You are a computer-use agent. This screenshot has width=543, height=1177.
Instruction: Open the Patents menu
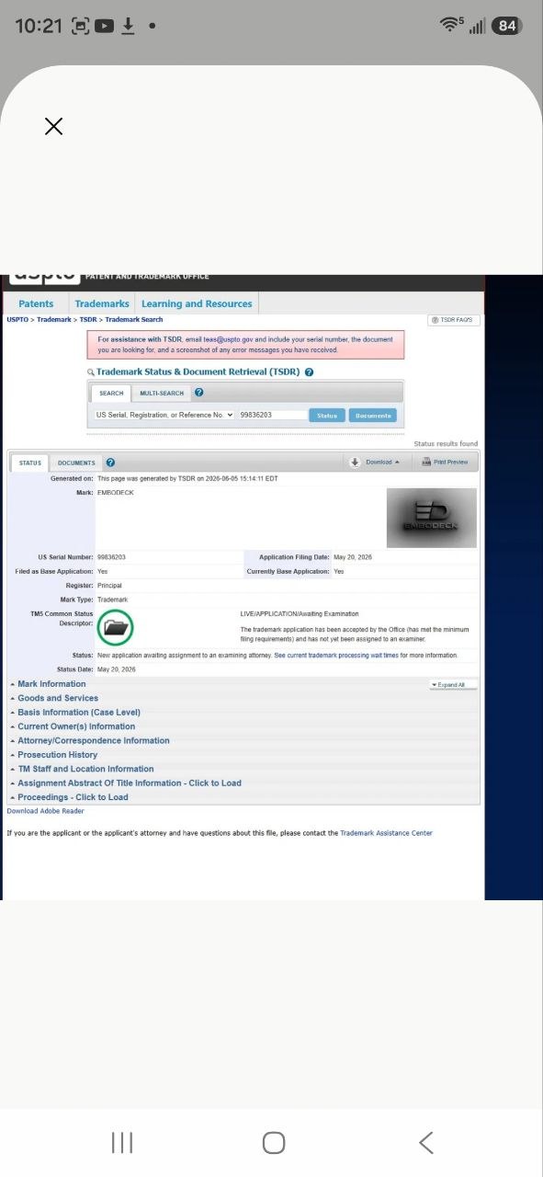tap(36, 303)
